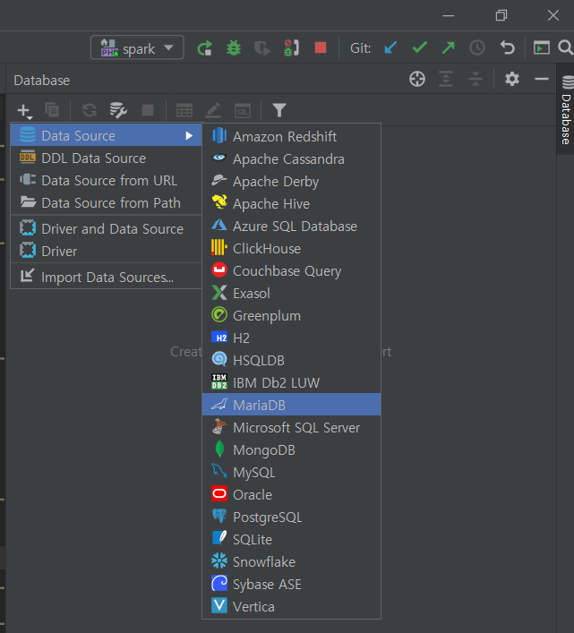Choose IBM Db2 LUW
The image size is (574, 633).
tap(291, 382)
